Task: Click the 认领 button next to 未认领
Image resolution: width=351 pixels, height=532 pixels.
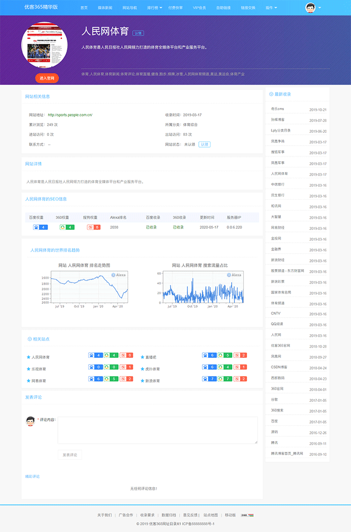Action: [x=204, y=145]
